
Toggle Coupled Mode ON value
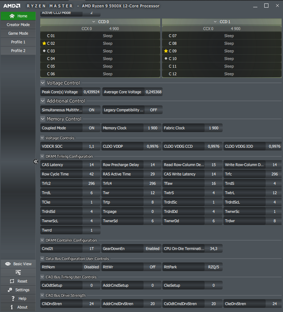coord(92,128)
